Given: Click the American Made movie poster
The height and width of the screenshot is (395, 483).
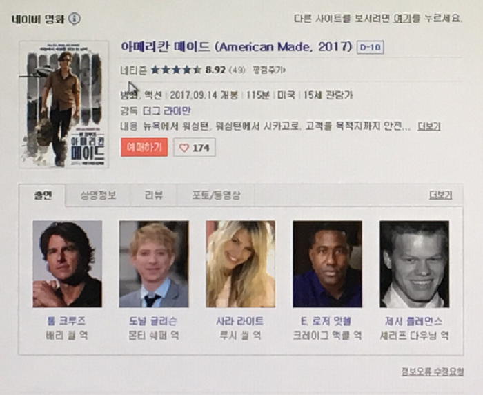Looking at the screenshot, I should coord(63,104).
